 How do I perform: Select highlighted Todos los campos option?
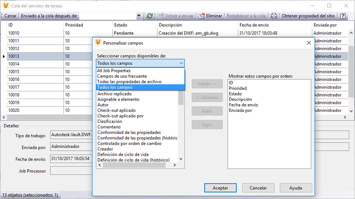pyautogui.click(x=140, y=87)
